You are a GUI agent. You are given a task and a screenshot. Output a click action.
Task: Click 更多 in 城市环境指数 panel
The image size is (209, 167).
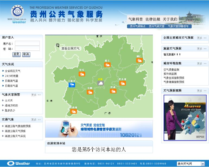click(x=202, y=64)
